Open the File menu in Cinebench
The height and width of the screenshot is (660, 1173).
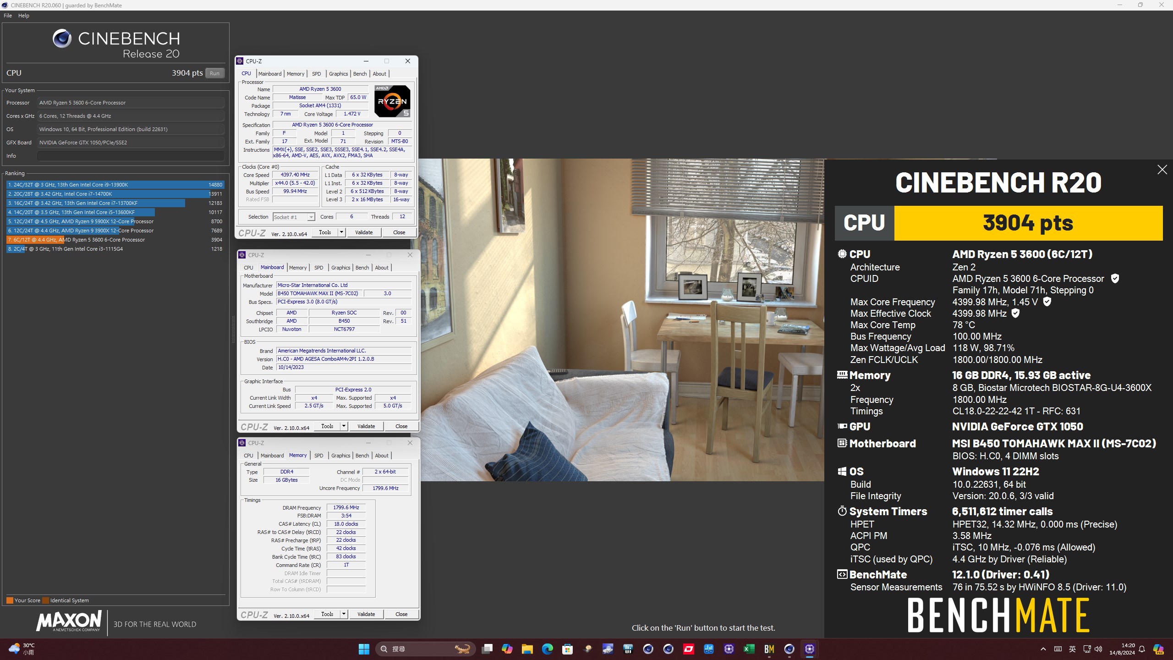(x=8, y=16)
